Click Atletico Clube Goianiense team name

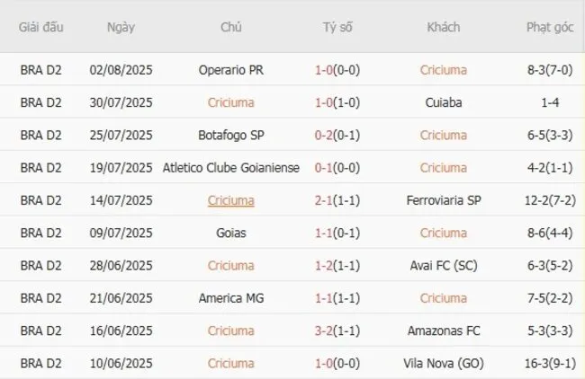pyautogui.click(x=230, y=168)
